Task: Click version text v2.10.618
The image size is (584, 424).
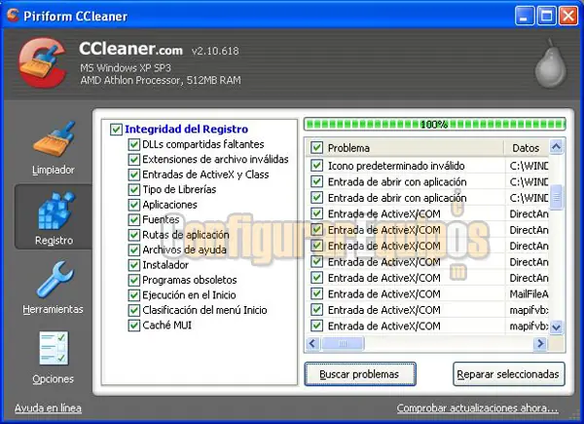Action: [x=215, y=51]
